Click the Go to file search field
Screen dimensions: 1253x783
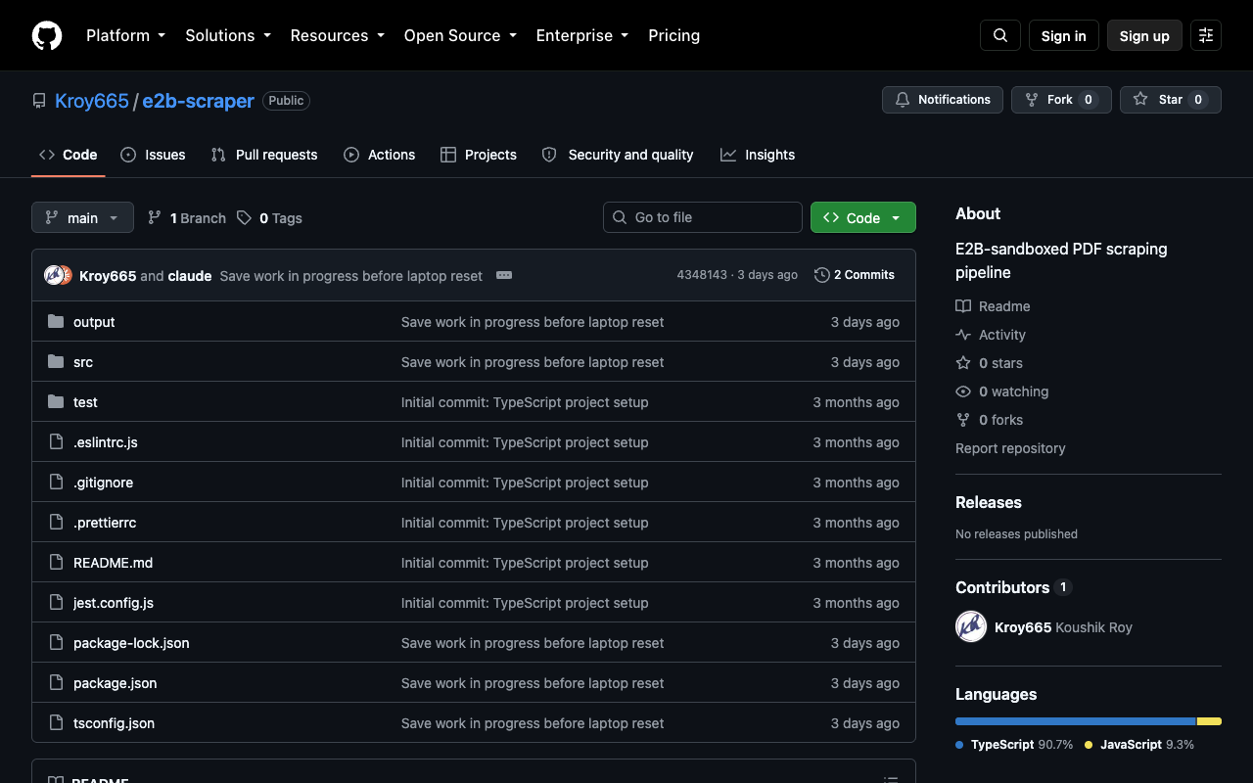(703, 217)
